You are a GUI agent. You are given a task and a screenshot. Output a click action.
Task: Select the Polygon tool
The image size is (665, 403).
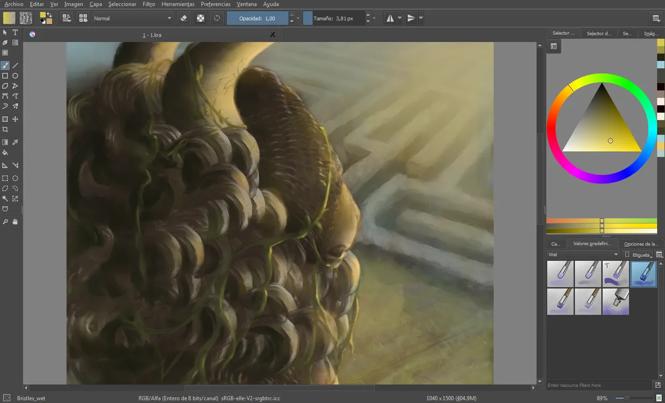[5, 86]
